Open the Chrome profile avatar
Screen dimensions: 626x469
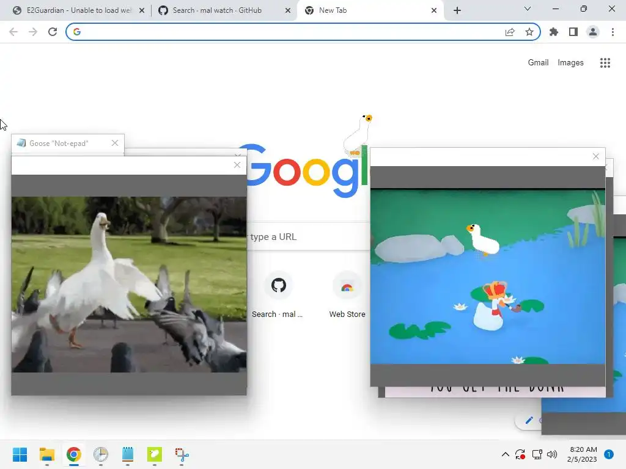[593, 32]
